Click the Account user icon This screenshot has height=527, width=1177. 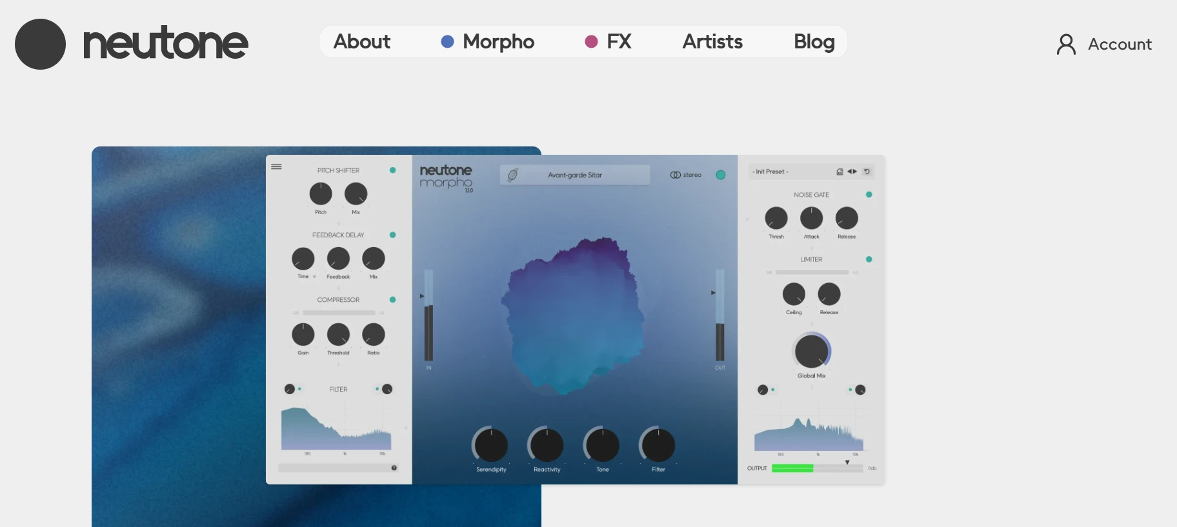click(1066, 44)
